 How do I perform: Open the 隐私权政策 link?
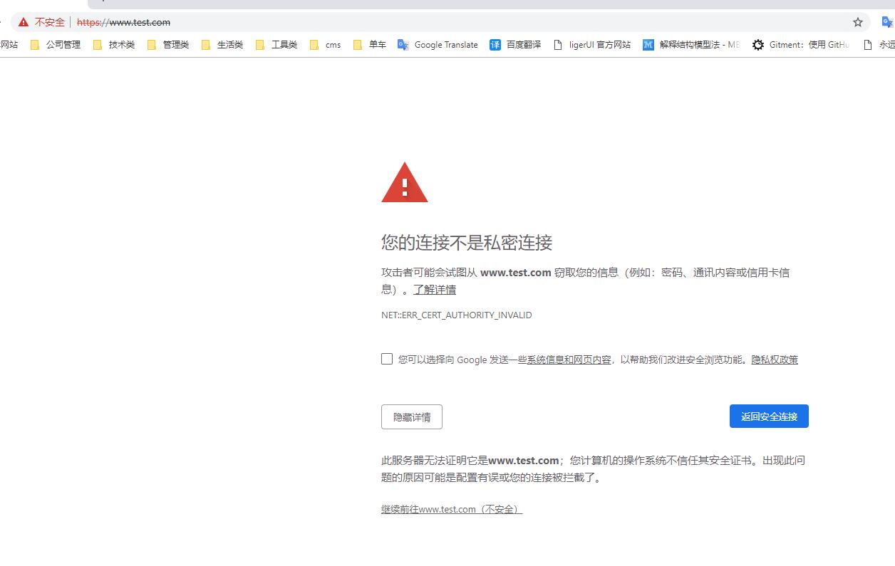(x=775, y=360)
